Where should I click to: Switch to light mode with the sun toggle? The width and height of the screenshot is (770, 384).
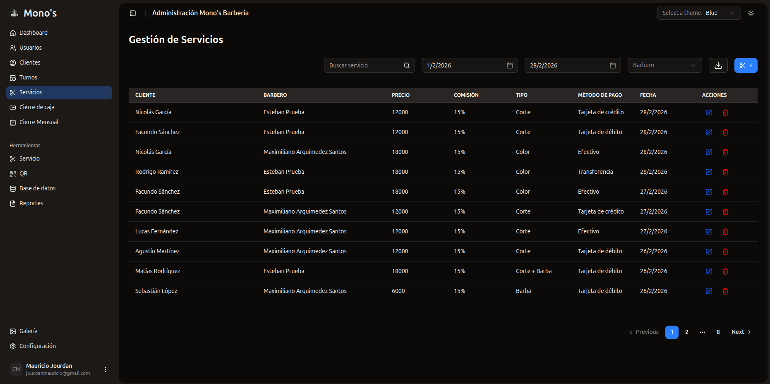[x=751, y=13]
